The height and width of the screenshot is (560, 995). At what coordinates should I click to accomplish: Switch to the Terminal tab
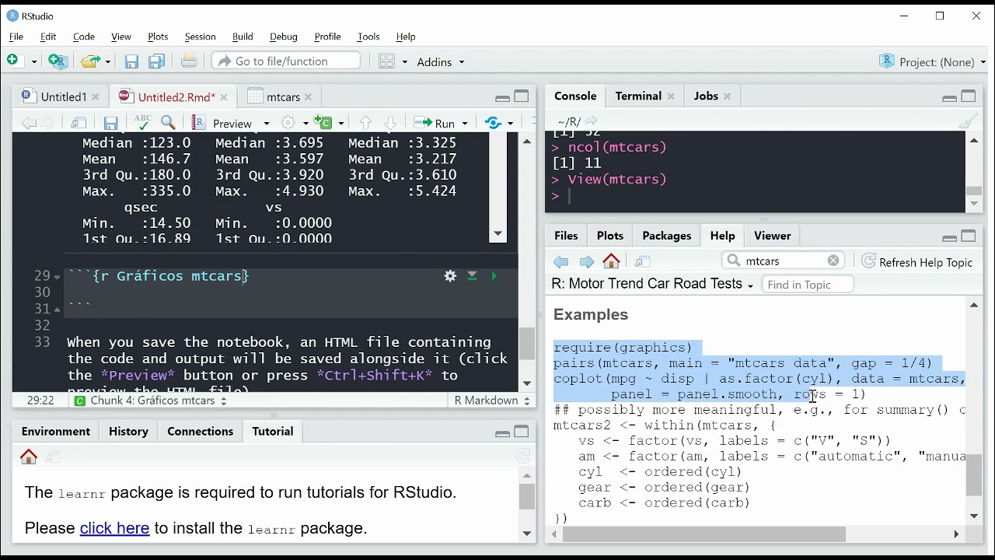point(638,96)
